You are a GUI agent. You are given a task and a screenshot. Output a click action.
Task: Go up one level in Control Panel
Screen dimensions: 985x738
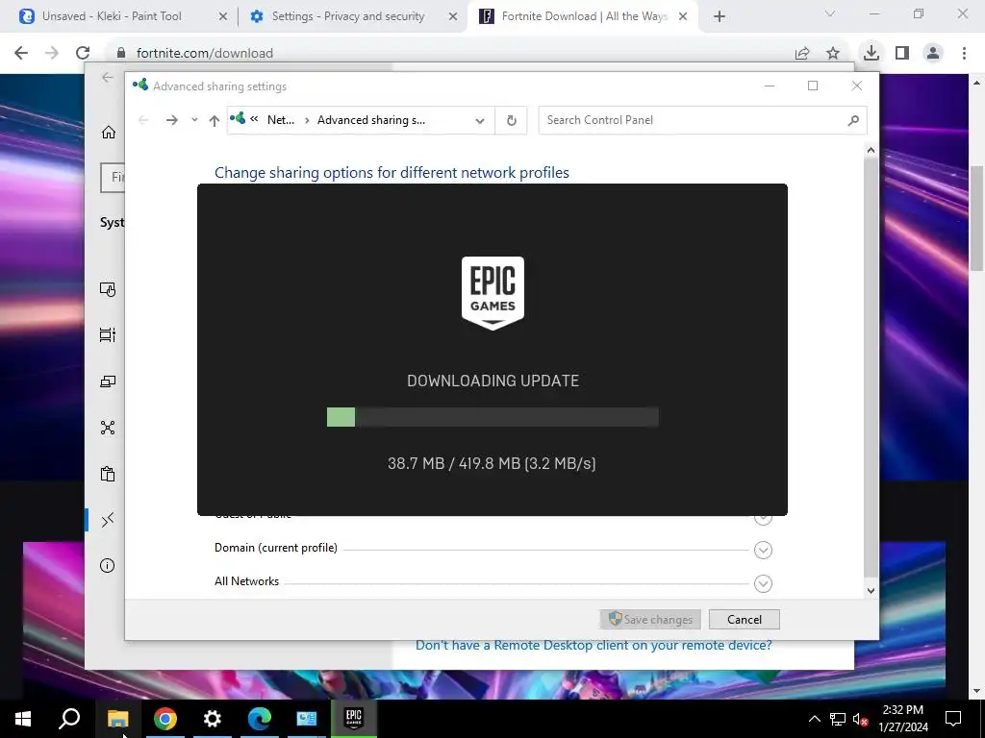pyautogui.click(x=215, y=120)
